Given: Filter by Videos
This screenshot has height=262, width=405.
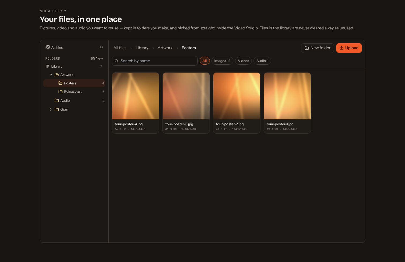Looking at the screenshot, I should (243, 61).
